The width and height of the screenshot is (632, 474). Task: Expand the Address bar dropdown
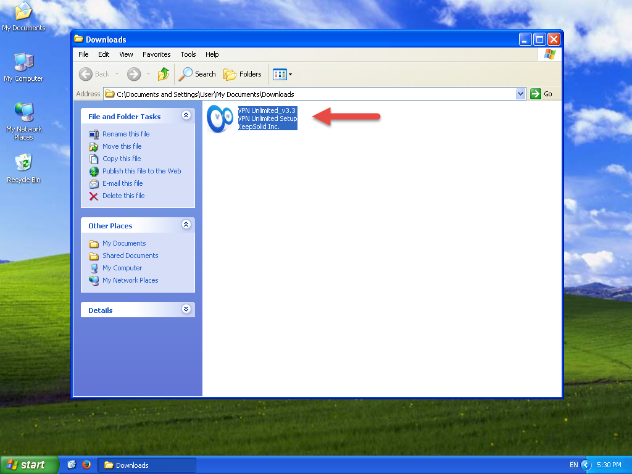pos(520,94)
